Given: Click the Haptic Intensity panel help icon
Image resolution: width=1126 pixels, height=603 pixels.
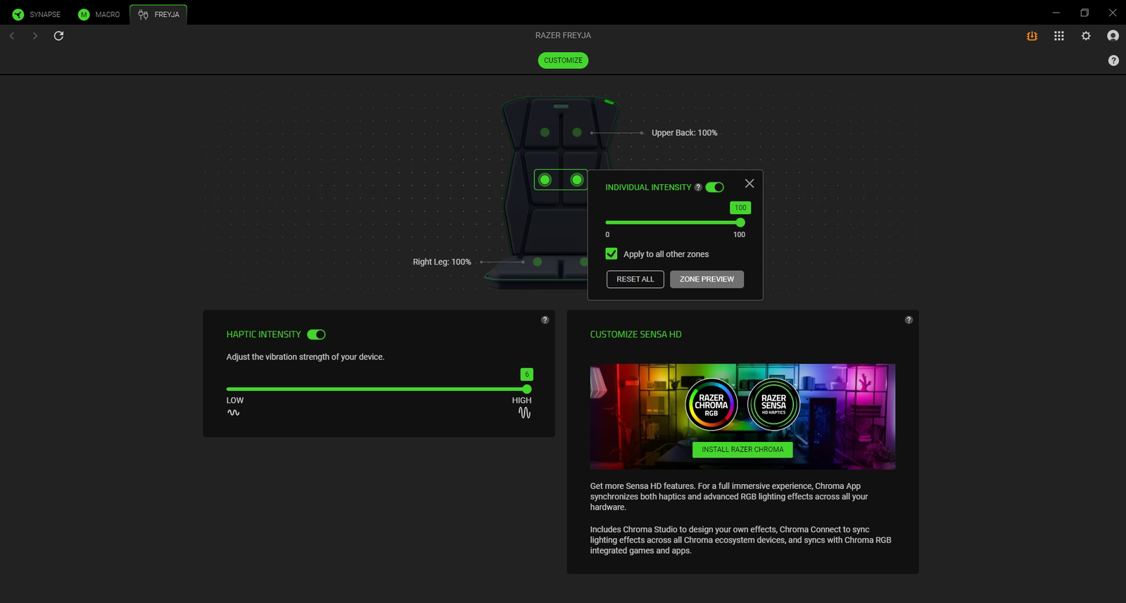Looking at the screenshot, I should click(x=545, y=320).
